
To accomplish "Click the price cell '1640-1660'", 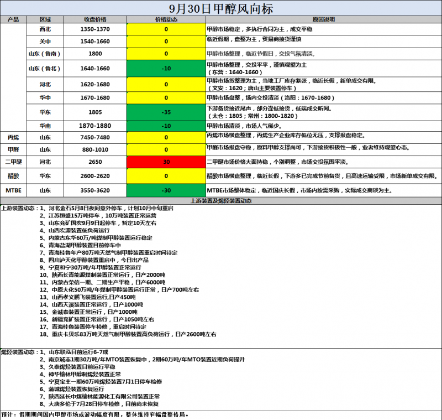I will (95, 68).
